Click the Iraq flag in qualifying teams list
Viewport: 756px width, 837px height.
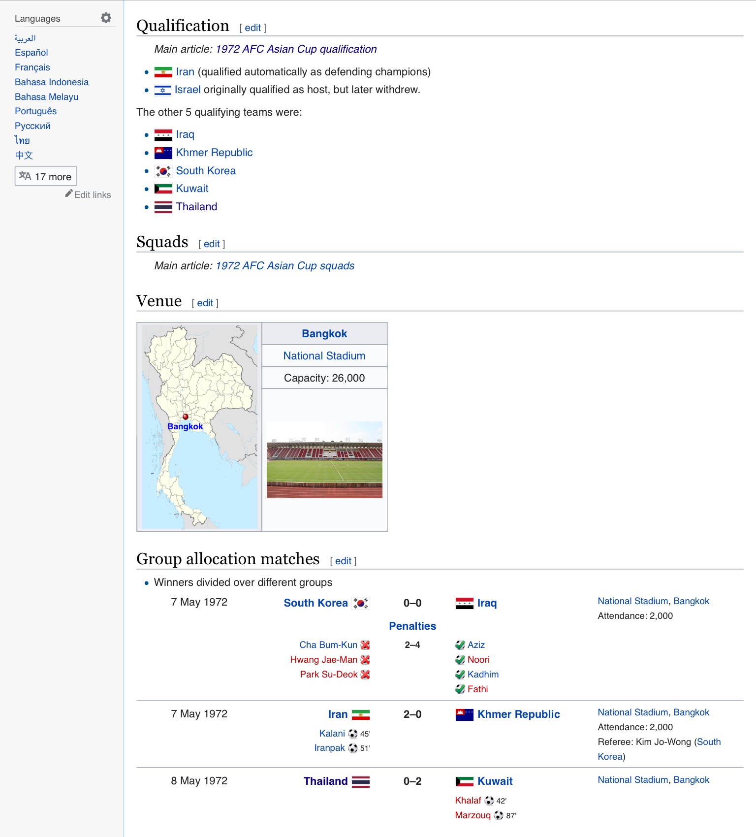pos(163,135)
